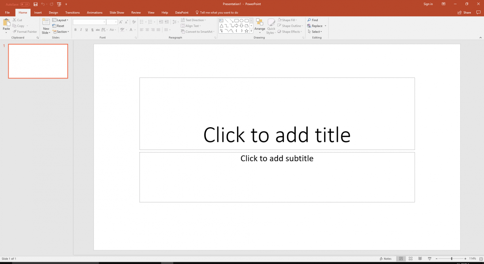
Task: Start the Slide Show from the status bar
Action: click(x=430, y=258)
